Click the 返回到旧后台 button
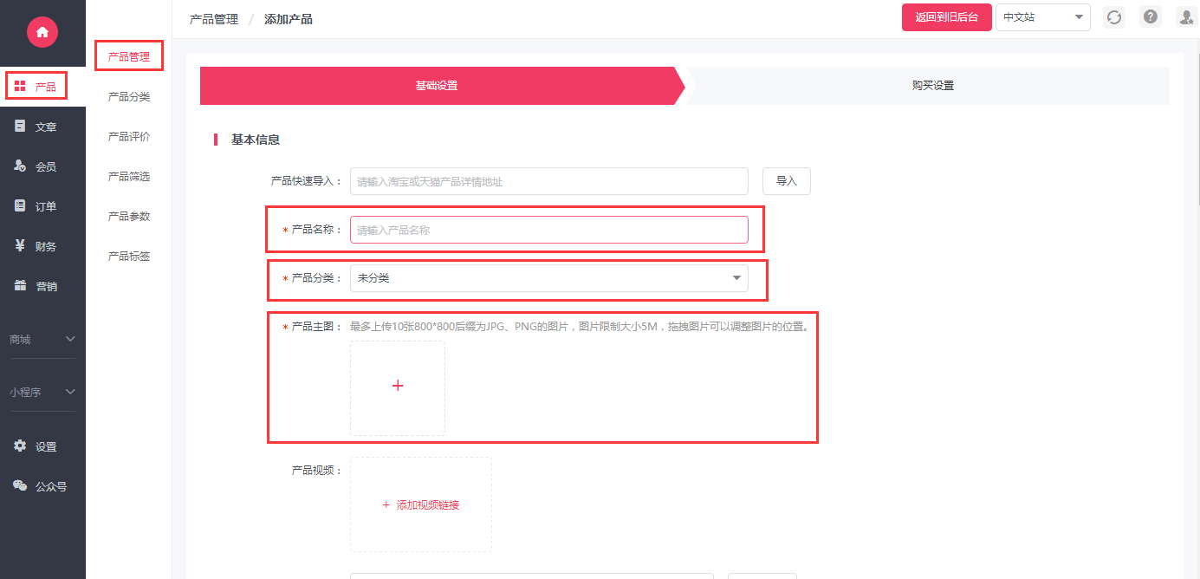This screenshot has width=1200, height=579. pos(946,17)
